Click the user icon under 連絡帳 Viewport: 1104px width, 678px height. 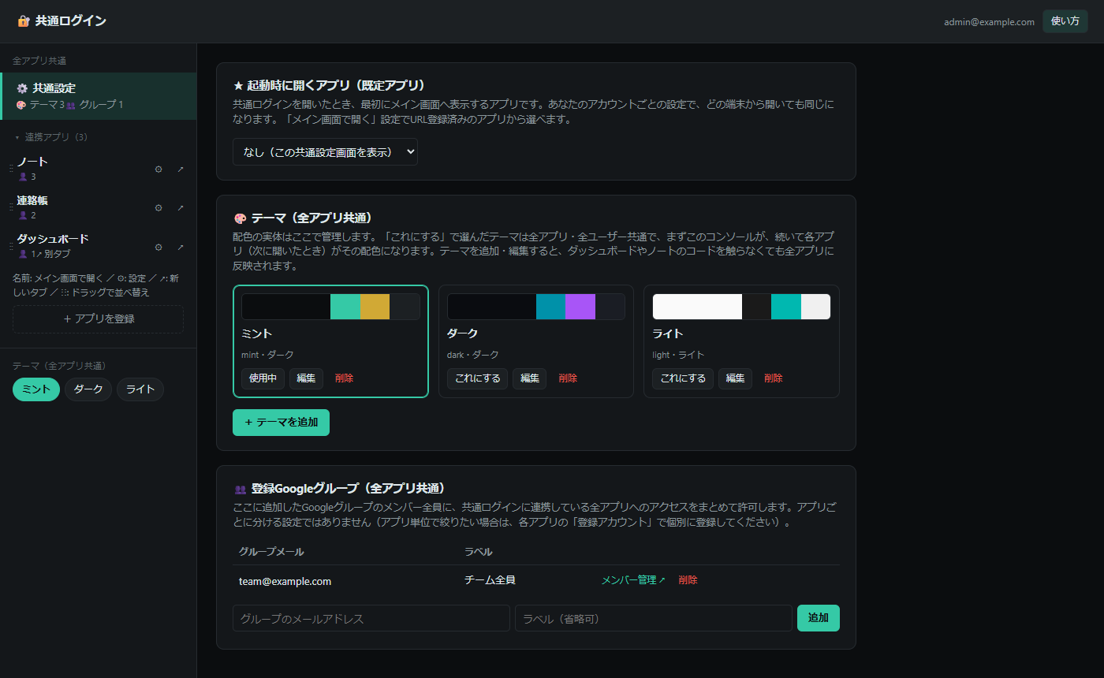pyautogui.click(x=23, y=215)
